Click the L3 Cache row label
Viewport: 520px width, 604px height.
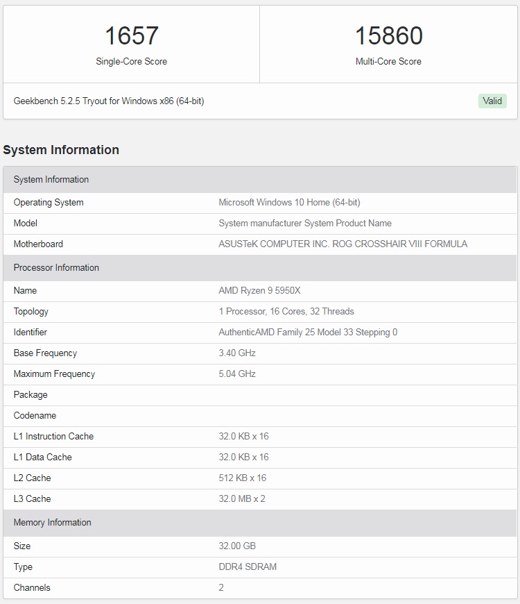[32, 498]
